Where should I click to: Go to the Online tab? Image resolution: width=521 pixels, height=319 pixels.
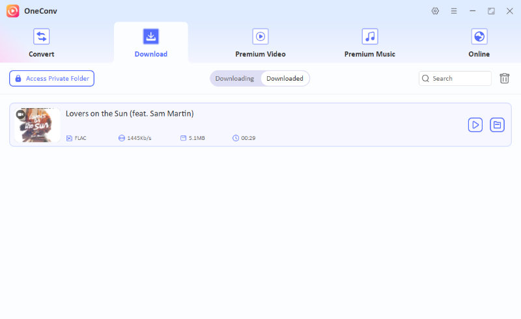point(479,43)
